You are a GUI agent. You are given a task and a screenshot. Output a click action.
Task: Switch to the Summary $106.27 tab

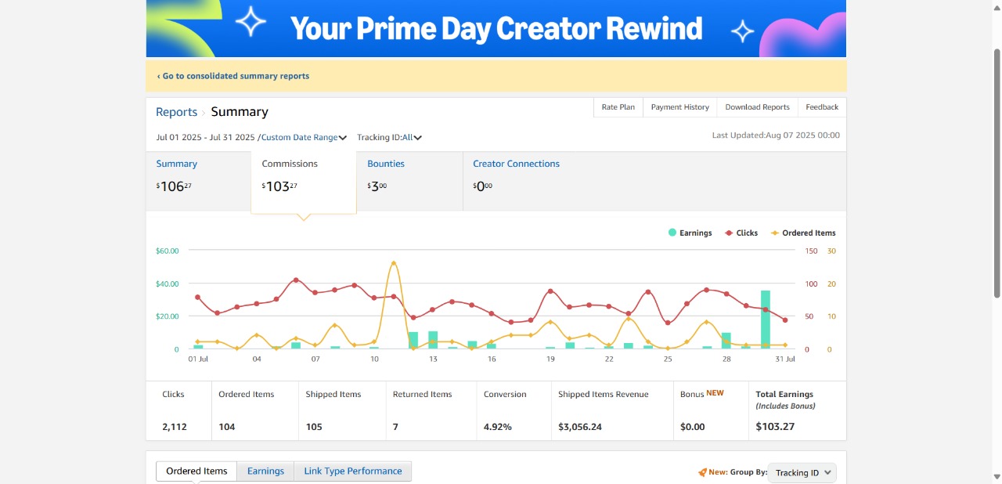[198, 181]
